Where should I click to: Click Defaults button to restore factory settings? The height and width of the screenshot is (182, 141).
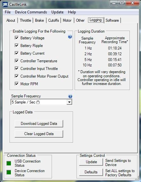coord(91,172)
